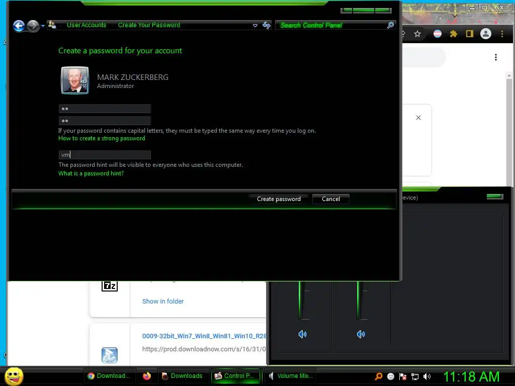Click the 11:18 AM clock
Image resolution: width=515 pixels, height=386 pixels.
(x=471, y=376)
